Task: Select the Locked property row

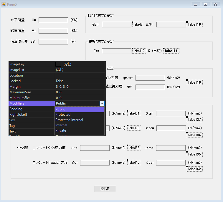Action: click(57, 81)
